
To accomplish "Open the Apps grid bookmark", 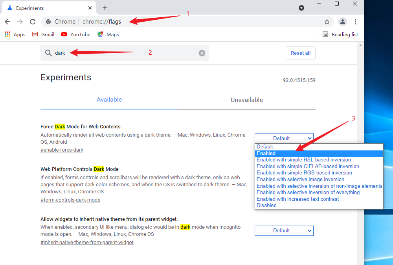I will tap(15, 34).
